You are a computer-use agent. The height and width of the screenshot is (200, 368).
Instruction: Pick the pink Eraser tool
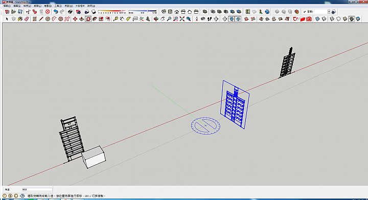pyautogui.click(x=27, y=19)
